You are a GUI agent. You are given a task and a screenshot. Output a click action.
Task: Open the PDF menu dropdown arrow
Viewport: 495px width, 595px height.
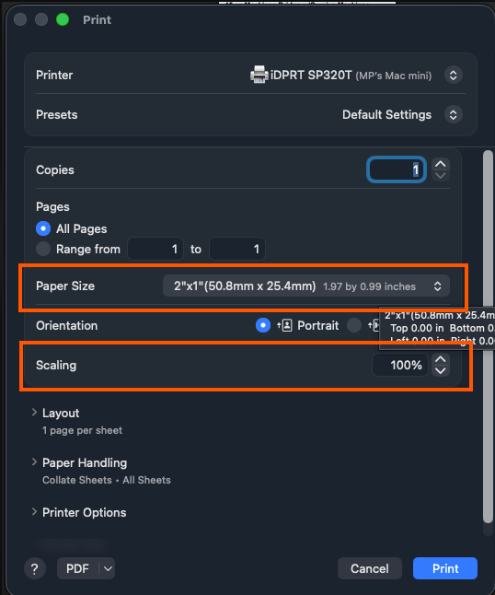click(108, 568)
